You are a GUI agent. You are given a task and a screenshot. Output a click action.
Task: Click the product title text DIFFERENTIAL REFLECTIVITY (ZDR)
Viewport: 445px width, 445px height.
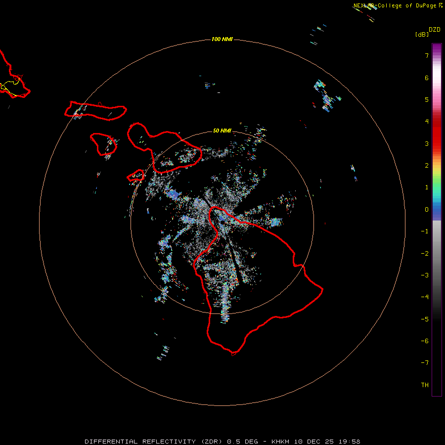pos(153,442)
